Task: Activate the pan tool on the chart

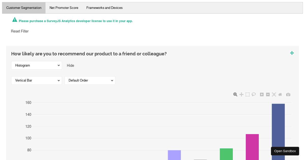Action: point(241,94)
